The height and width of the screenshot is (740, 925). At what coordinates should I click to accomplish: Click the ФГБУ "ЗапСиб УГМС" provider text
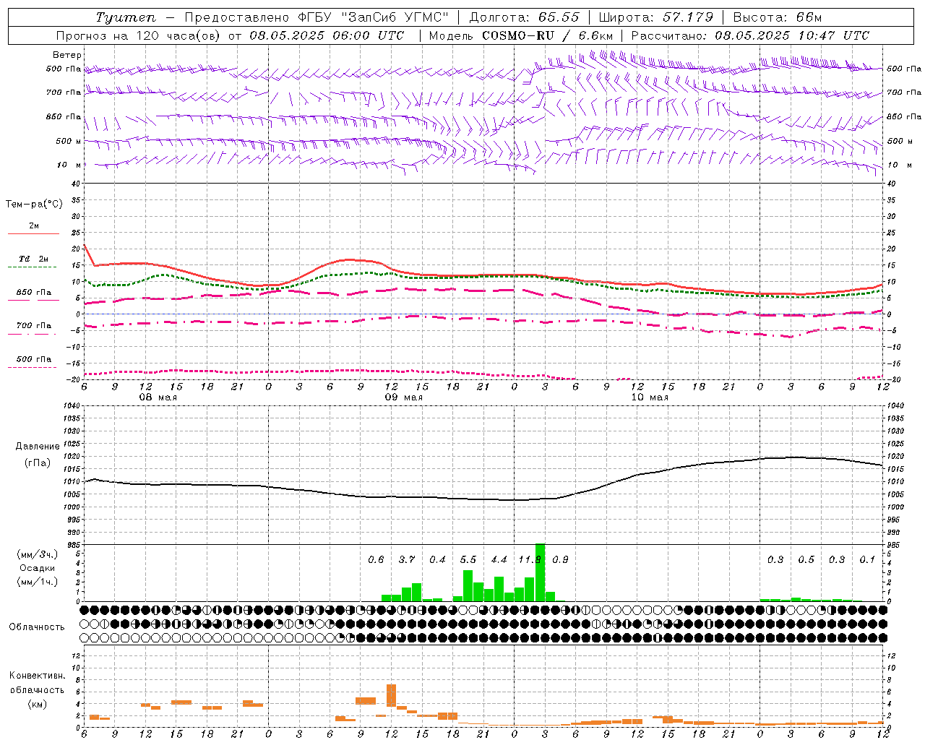point(374,17)
